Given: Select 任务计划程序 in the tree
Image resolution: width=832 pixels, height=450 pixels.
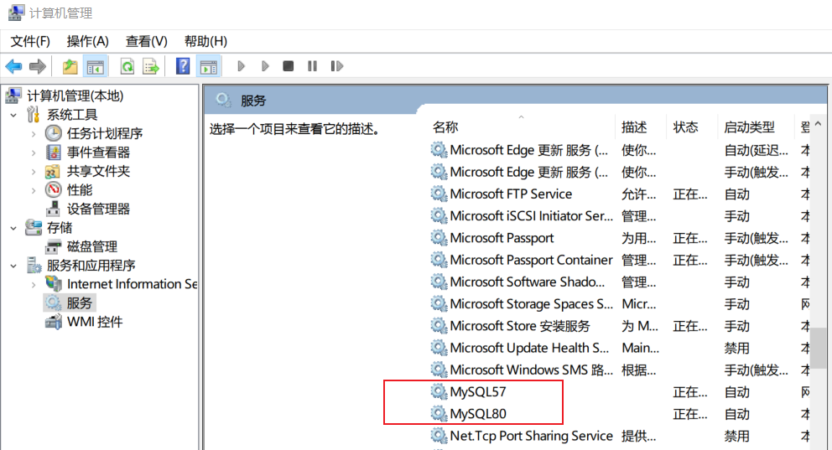Looking at the screenshot, I should pyautogui.click(x=105, y=133).
